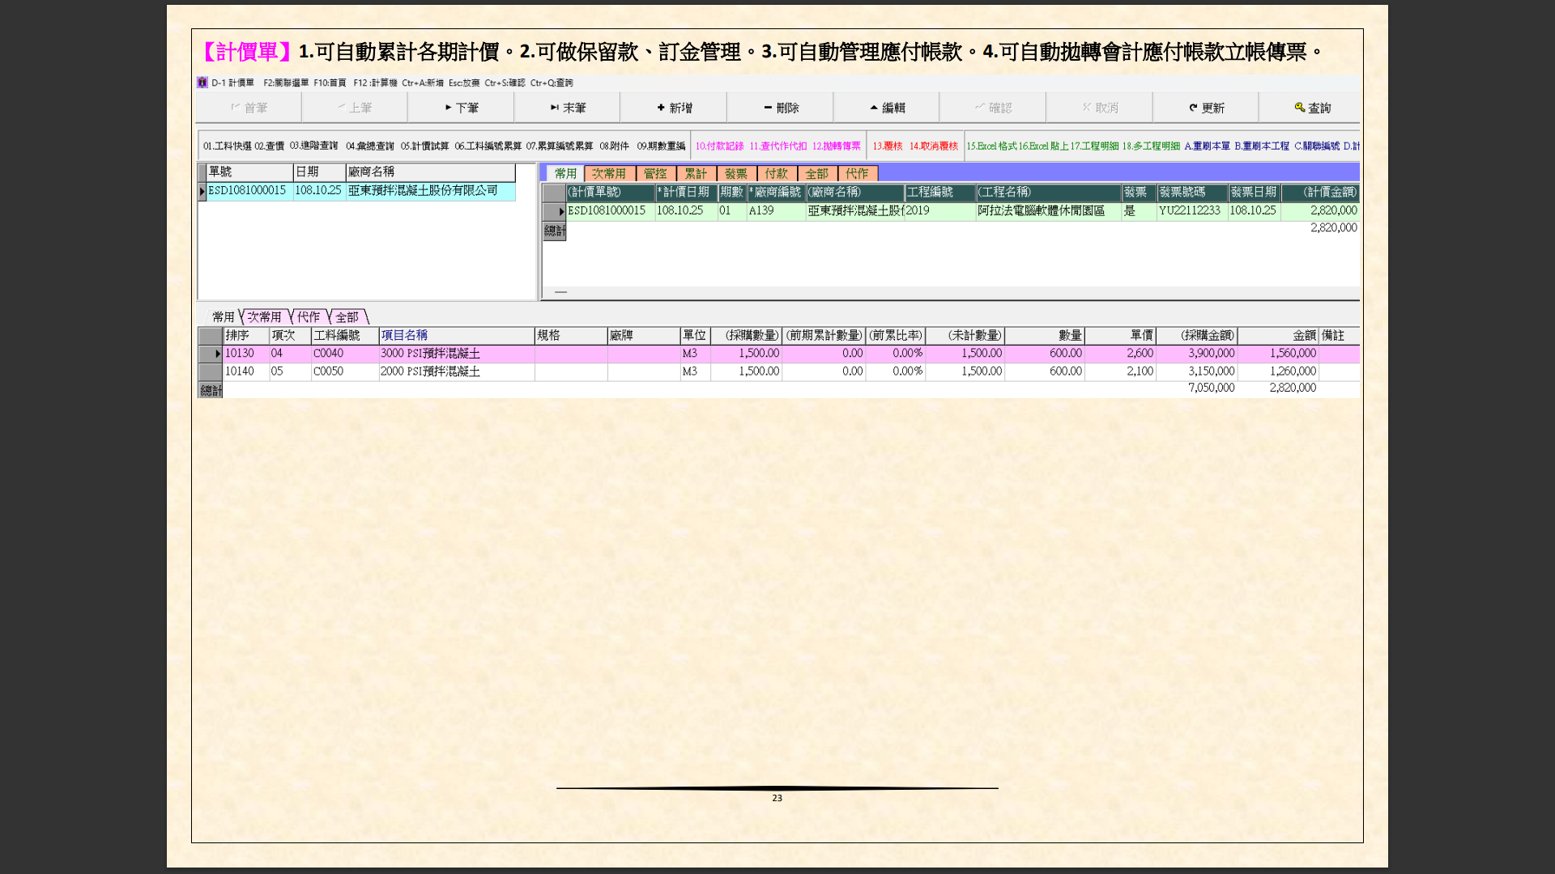This screenshot has width=1555, height=874.
Task: Click 單價 column header
Action: (x=1120, y=336)
